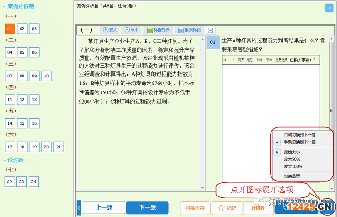
Task: Go back with 上一题 button
Action: (x=104, y=208)
